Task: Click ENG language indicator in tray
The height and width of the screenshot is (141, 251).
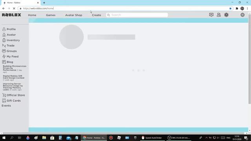Action: 228,137
